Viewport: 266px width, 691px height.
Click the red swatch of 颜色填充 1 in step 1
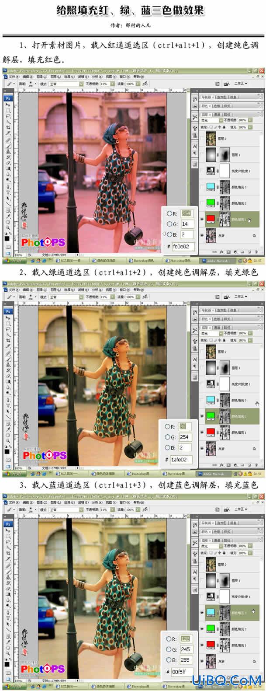pos(211,219)
